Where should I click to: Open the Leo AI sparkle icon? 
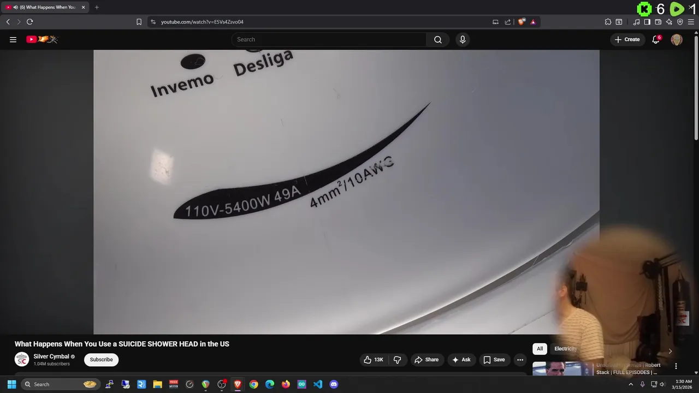(669, 22)
